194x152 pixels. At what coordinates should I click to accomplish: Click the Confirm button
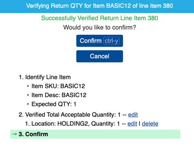(100, 41)
